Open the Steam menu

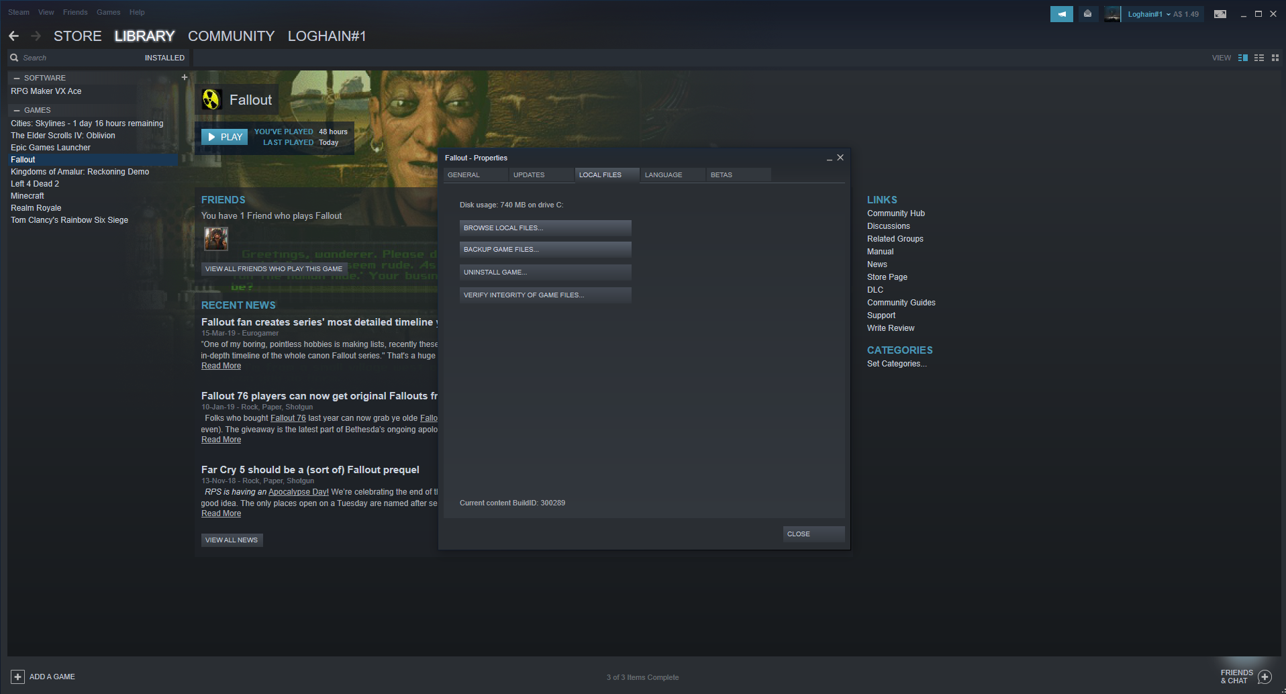tap(19, 12)
